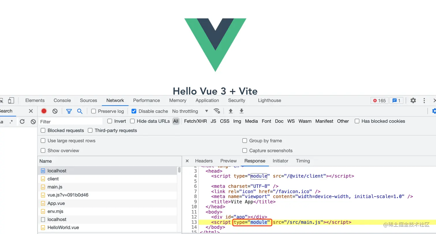Toggle the network filter funnel icon

click(x=69, y=111)
